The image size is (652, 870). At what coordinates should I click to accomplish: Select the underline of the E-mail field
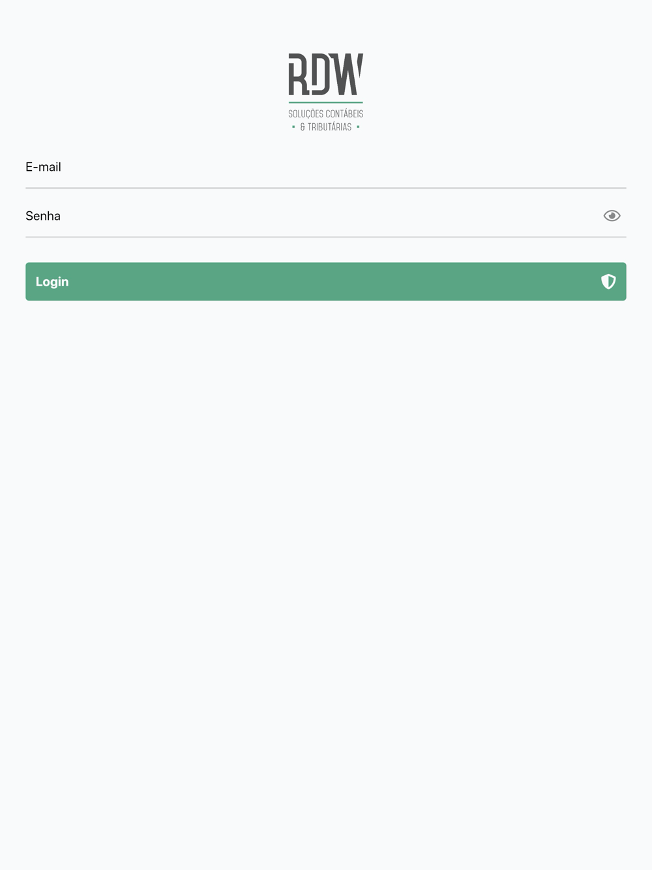326,188
